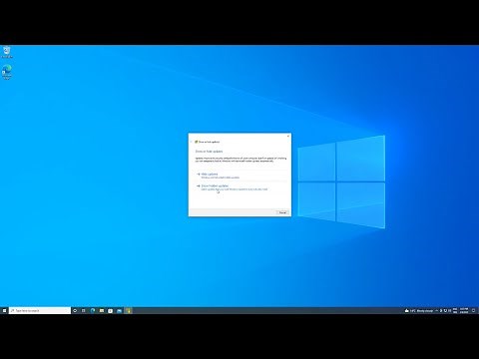Open the Windows Start menu

4,310
